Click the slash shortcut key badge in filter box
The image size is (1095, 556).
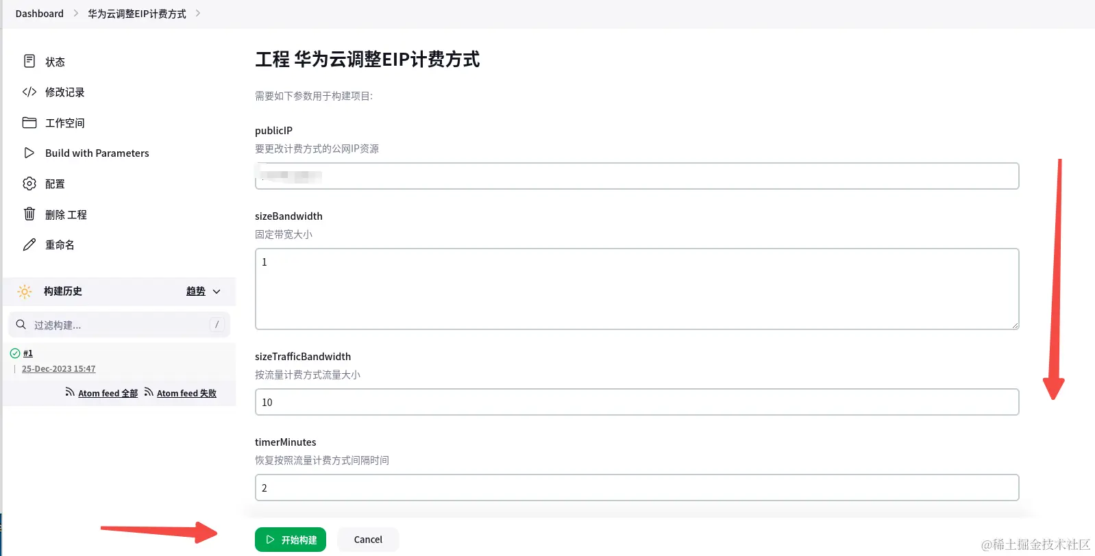click(x=217, y=325)
